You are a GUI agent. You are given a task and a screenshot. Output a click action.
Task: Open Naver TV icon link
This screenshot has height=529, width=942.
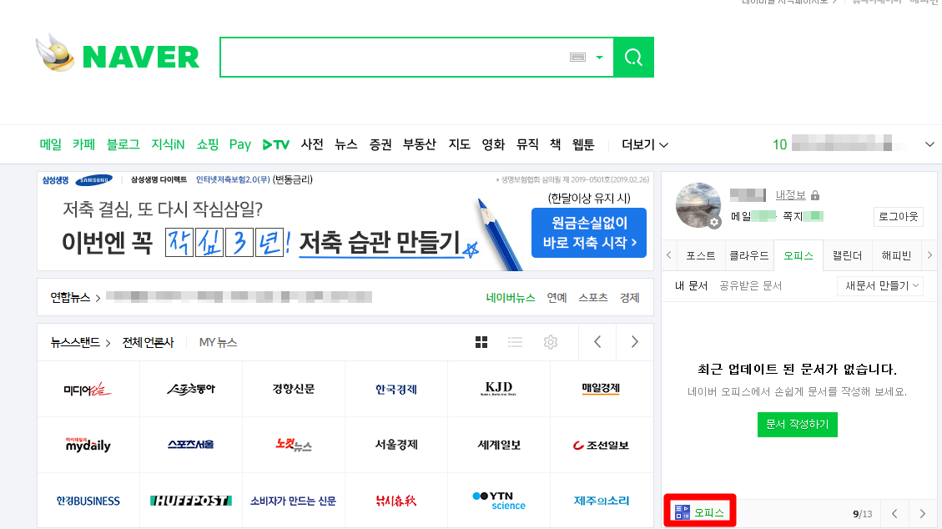pyautogui.click(x=275, y=144)
